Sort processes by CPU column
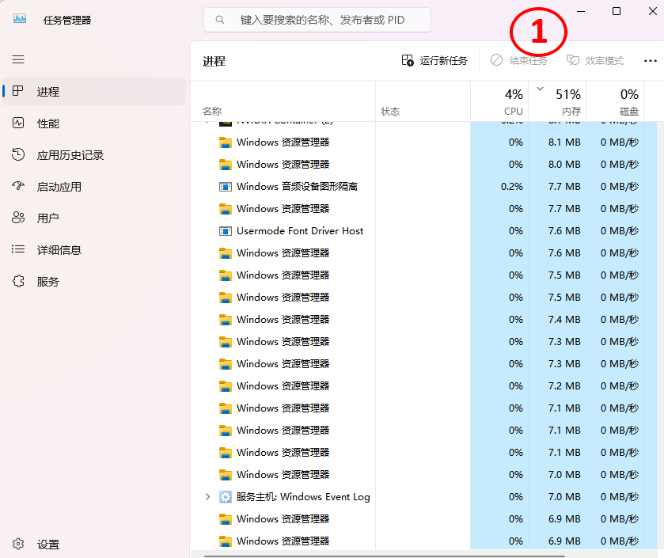This screenshot has height=558, width=664. tap(499, 101)
